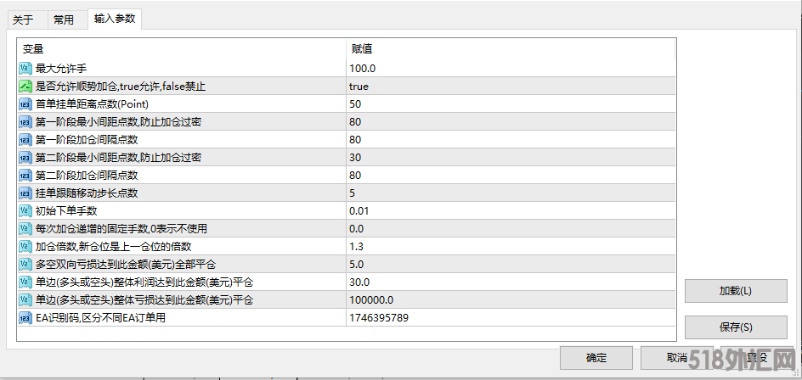Viewport: 802px width, 380px height.
Task: Switch to the 关于 tab
Action: pos(24,20)
